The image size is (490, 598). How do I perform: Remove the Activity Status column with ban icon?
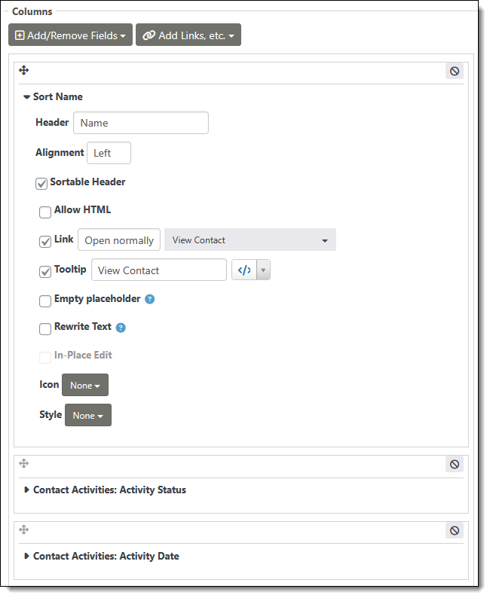pos(454,465)
